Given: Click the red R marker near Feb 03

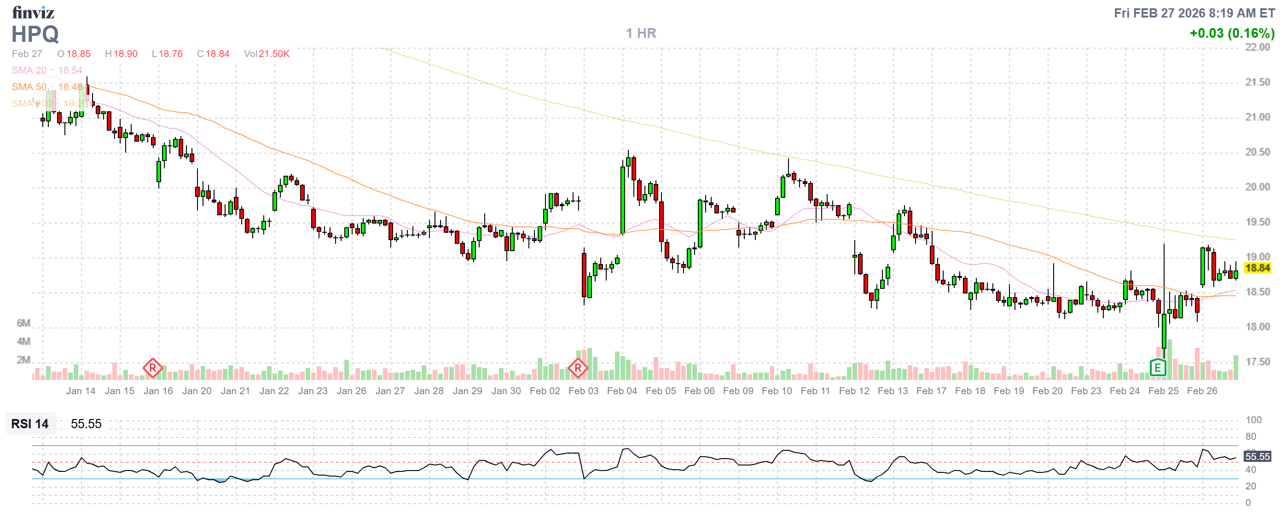Looking at the screenshot, I should pos(578,368).
